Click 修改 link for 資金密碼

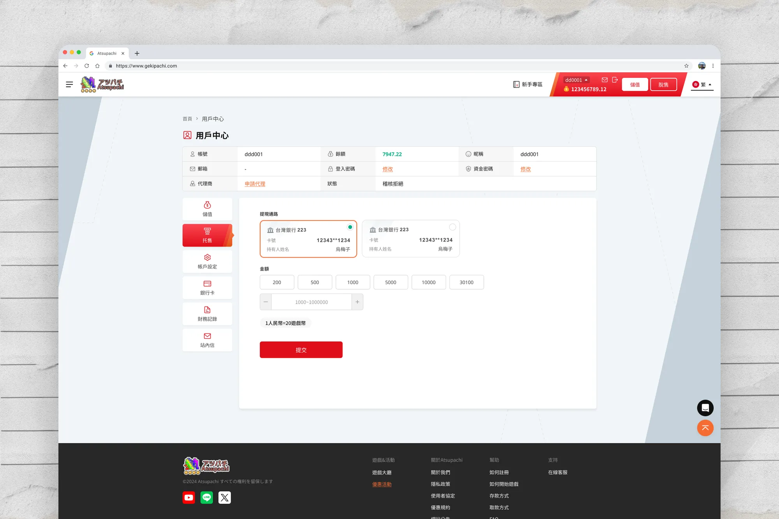pos(525,169)
